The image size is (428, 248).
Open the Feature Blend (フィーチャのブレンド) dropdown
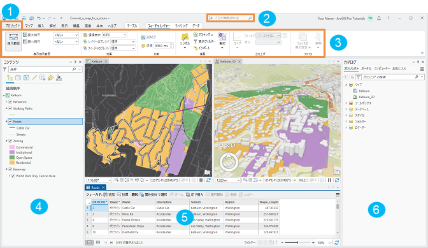tap(123, 48)
